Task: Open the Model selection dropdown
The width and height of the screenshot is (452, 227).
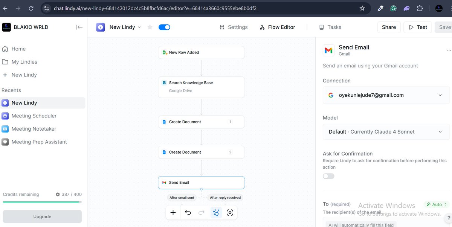Action: 386,132
